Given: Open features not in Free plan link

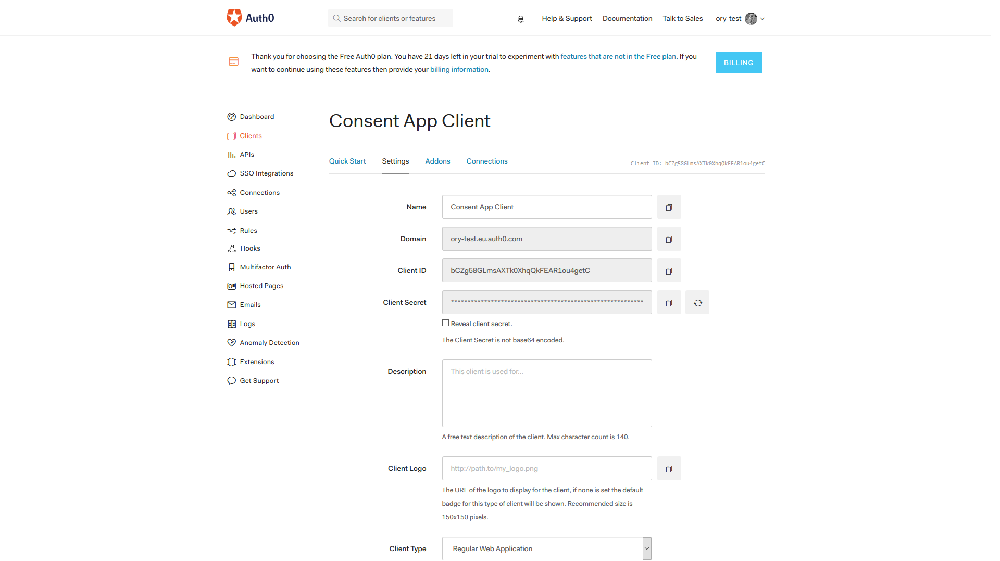Looking at the screenshot, I should [x=618, y=57].
